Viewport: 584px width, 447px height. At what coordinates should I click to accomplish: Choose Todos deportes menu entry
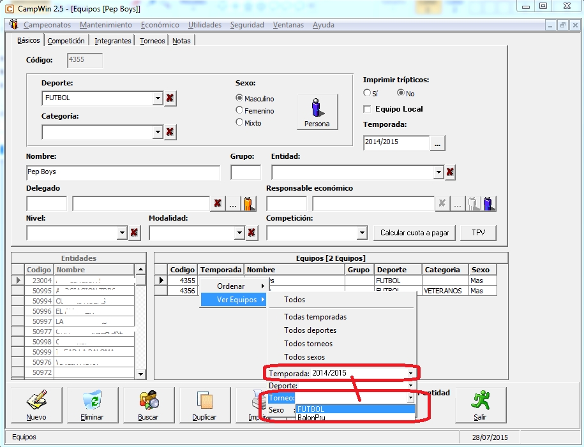310,330
